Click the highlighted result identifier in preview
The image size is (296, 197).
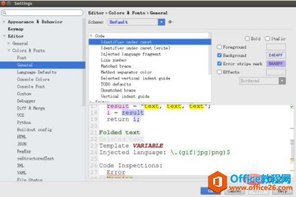pos(133,112)
